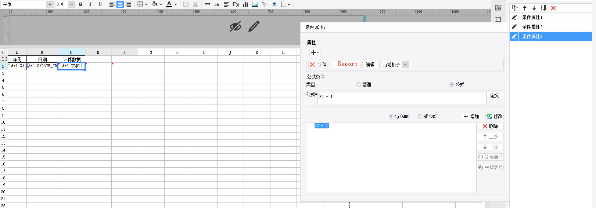Click the 定义 formula define button

click(495, 95)
